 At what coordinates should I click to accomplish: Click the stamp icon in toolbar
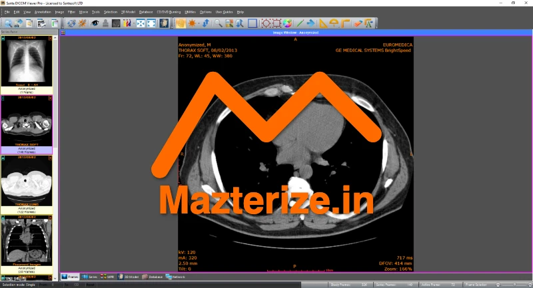click(105, 23)
